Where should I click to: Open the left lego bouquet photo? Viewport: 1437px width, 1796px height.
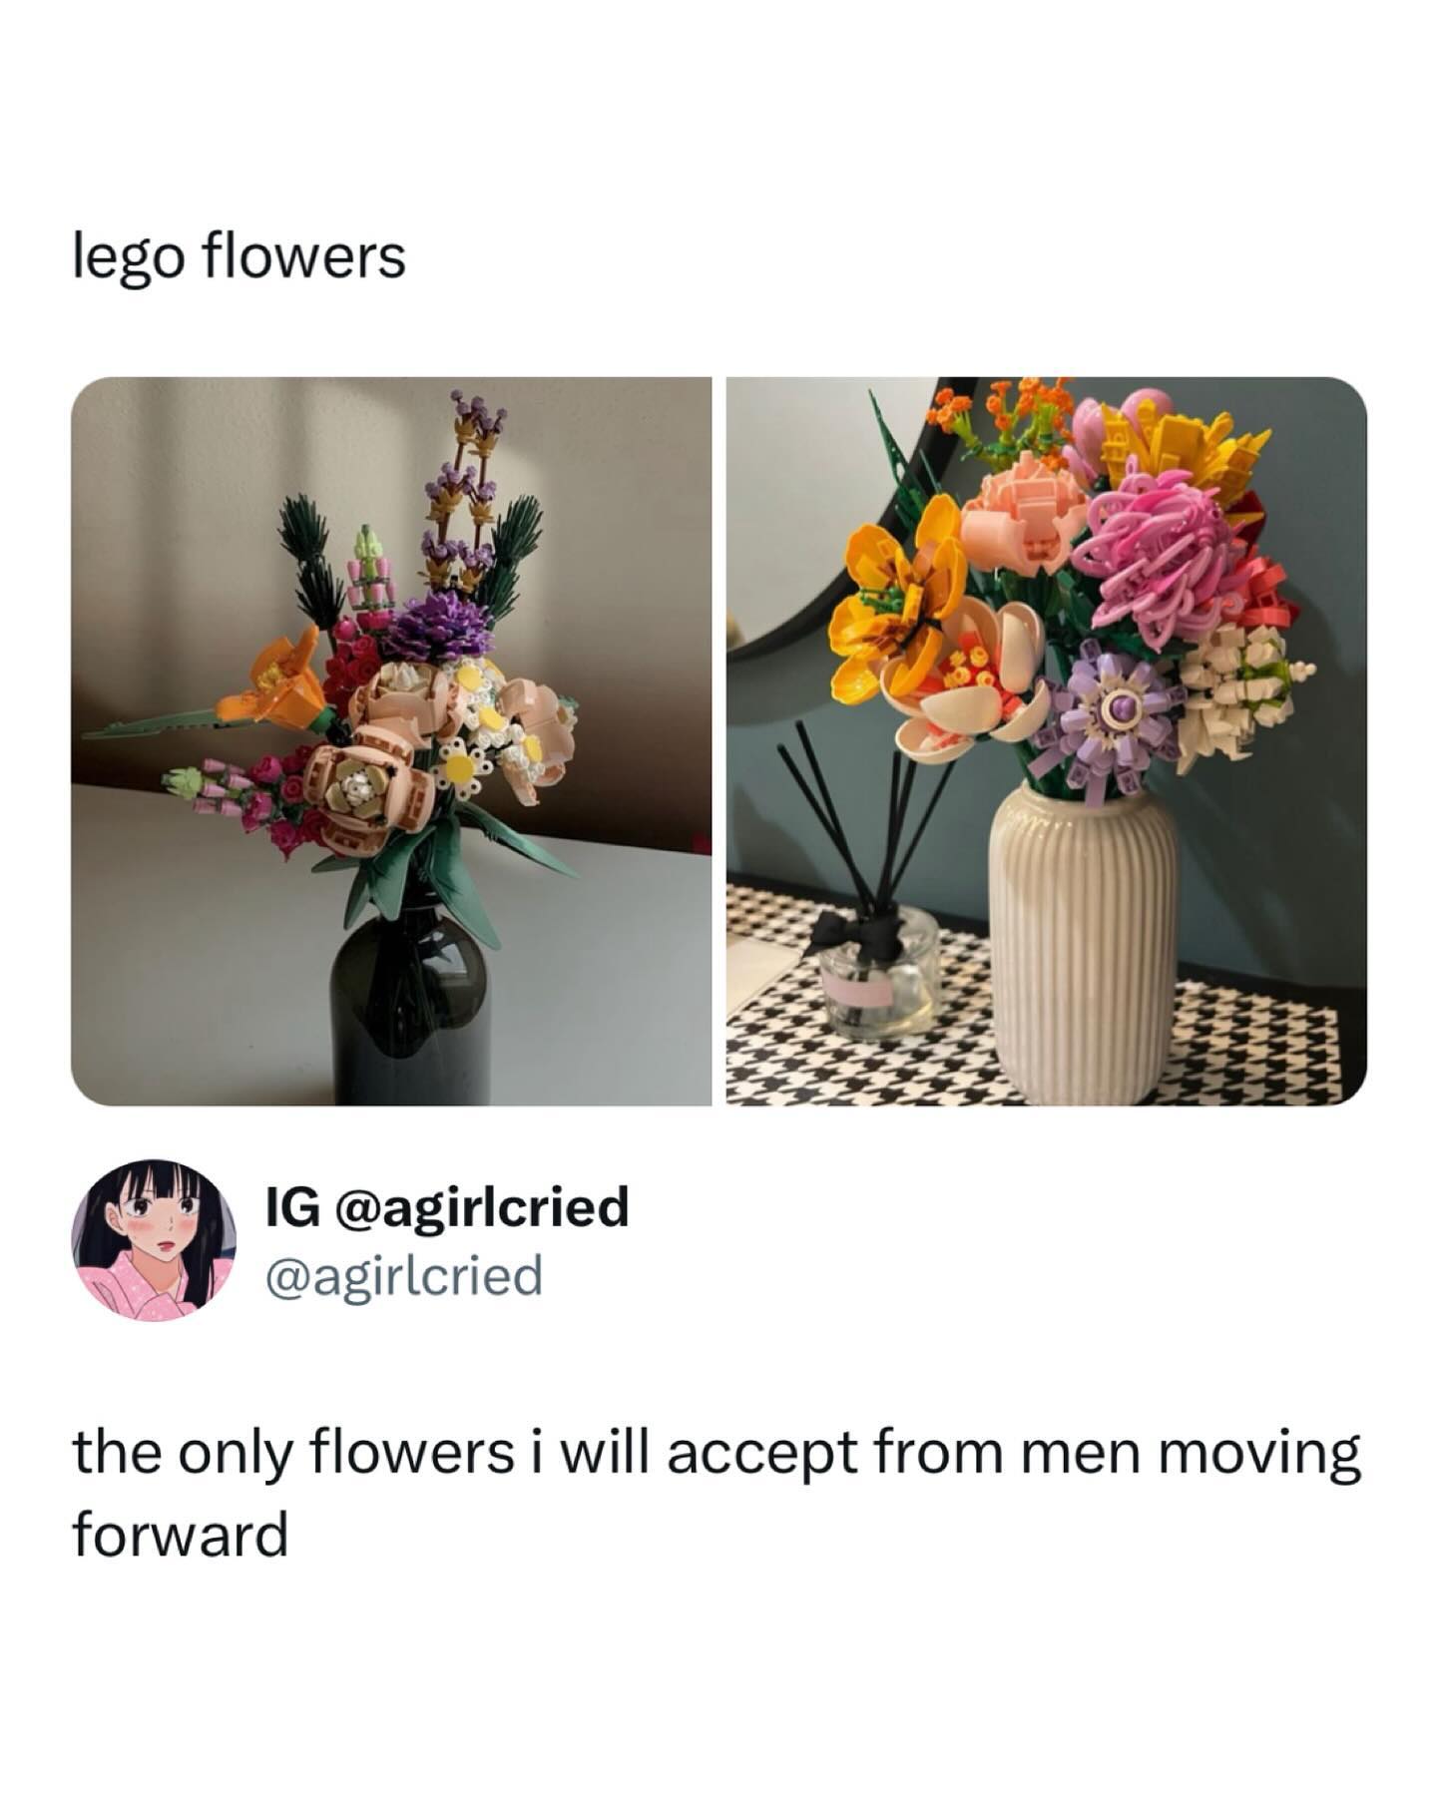[x=390, y=740]
